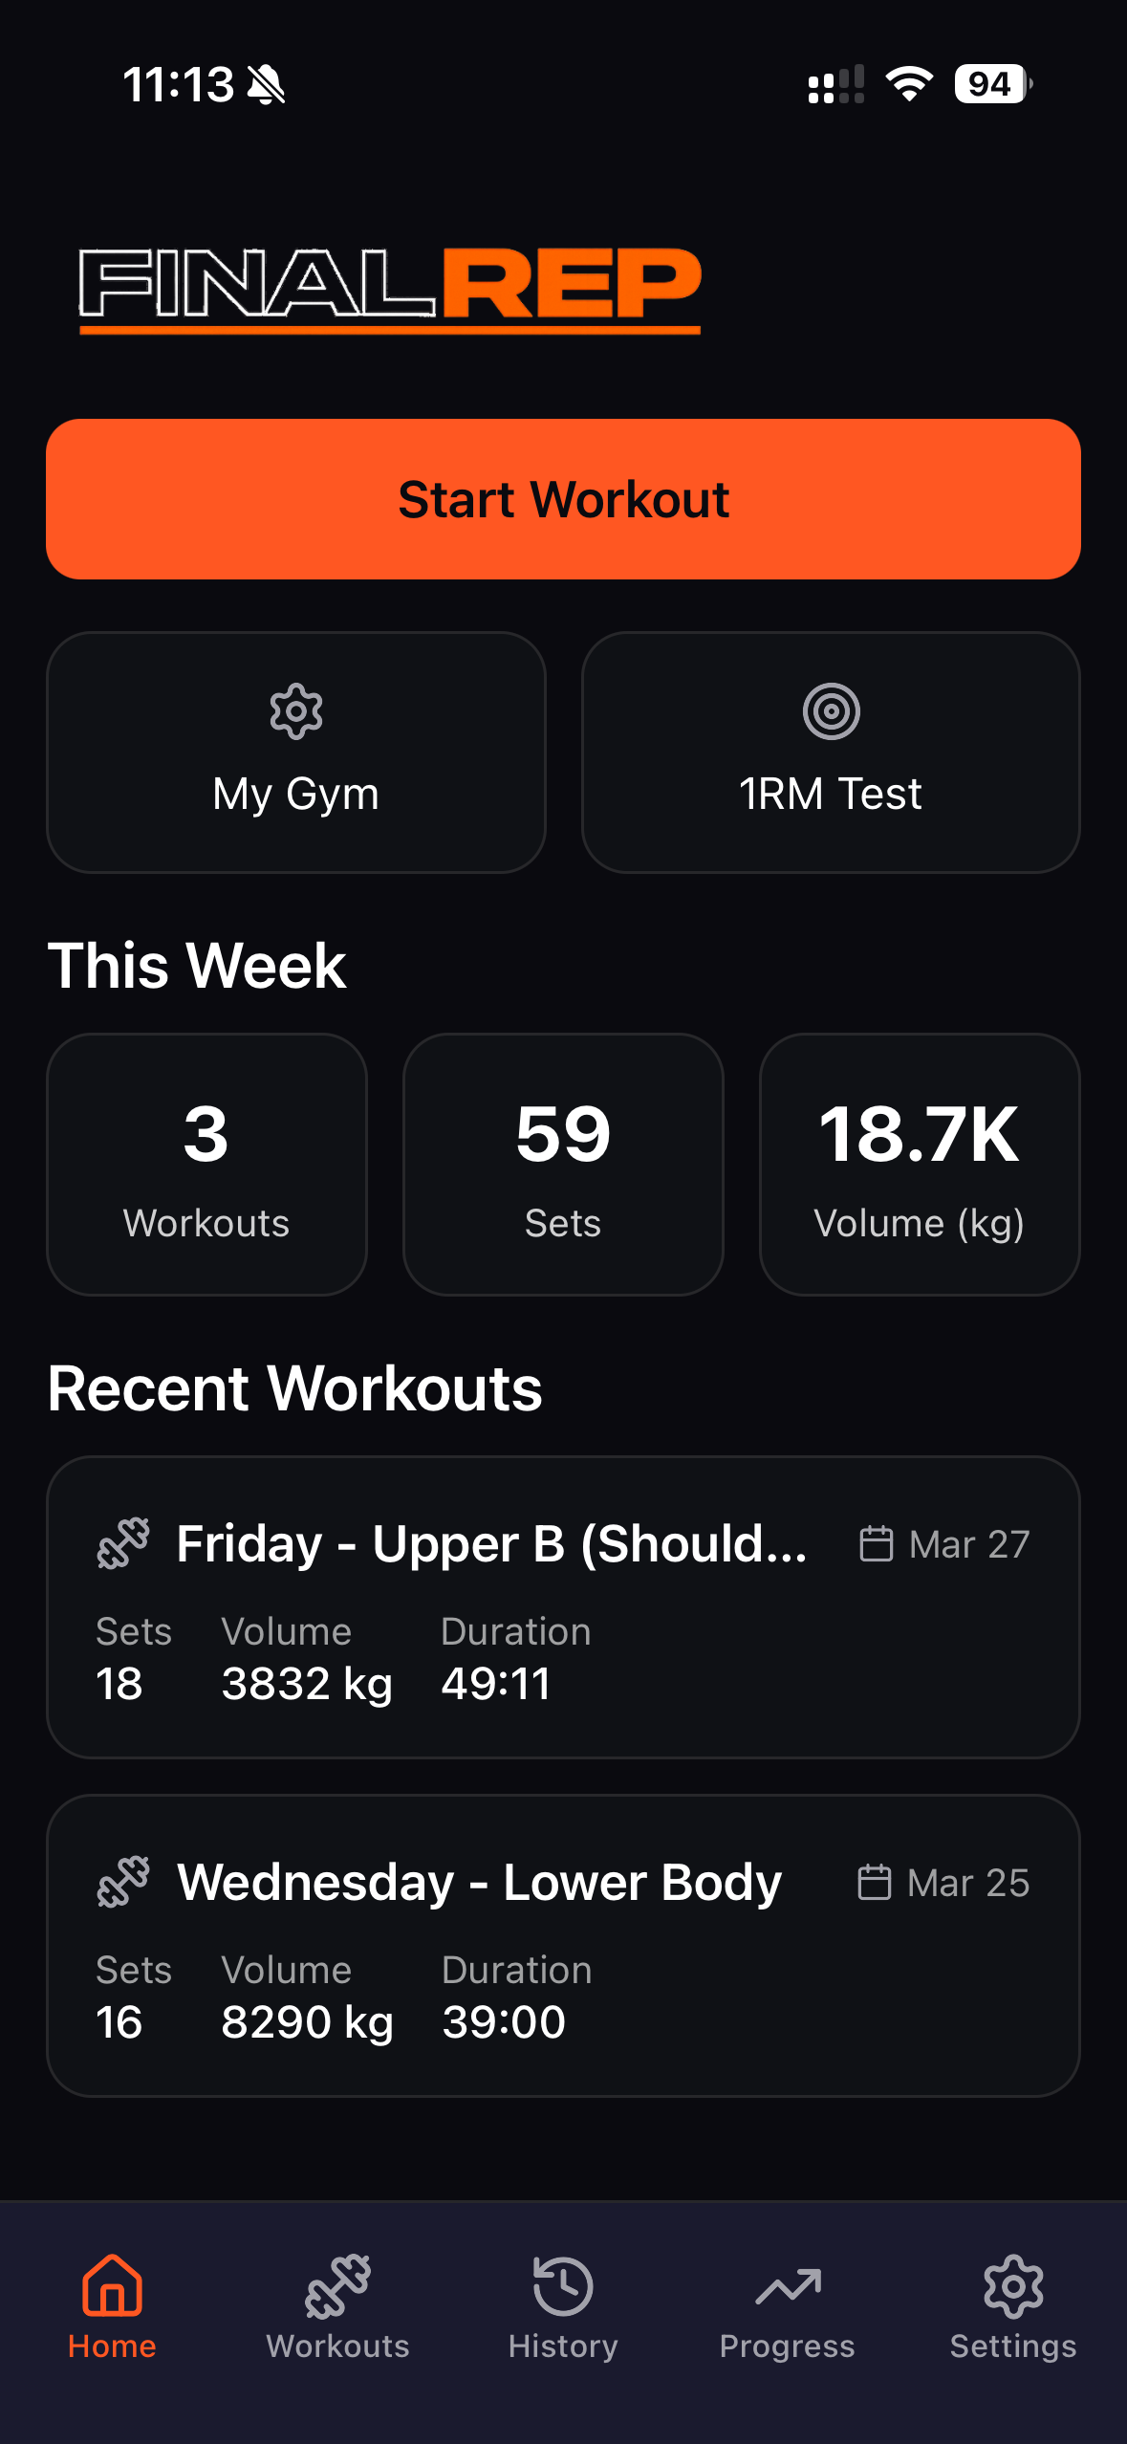Tap the calendar icon next to Mar 27
This screenshot has height=2444, width=1127.
(x=876, y=1543)
